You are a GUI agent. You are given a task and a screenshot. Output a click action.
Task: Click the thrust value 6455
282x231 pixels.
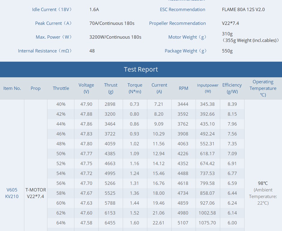tap(110, 223)
